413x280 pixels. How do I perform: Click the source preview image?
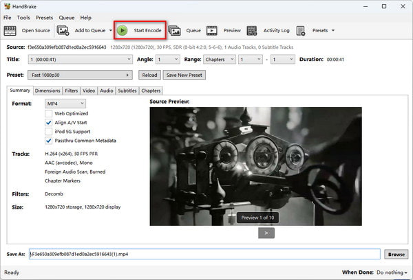256,166
